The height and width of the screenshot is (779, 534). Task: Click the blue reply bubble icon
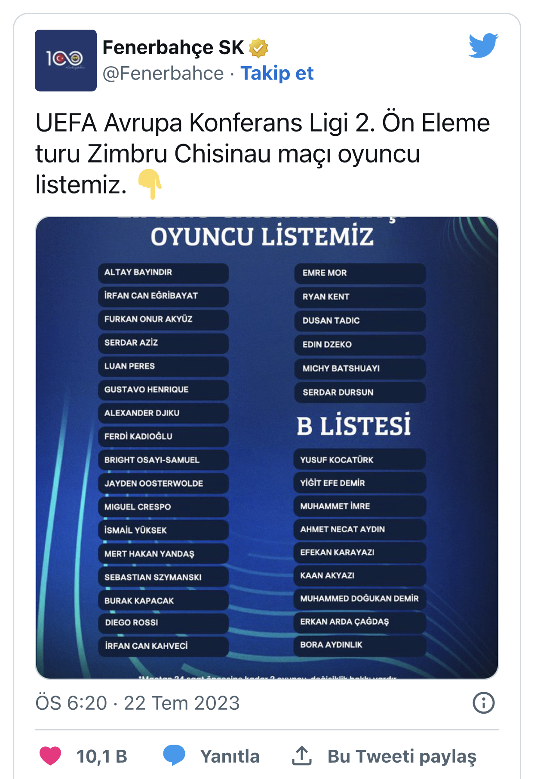174,756
